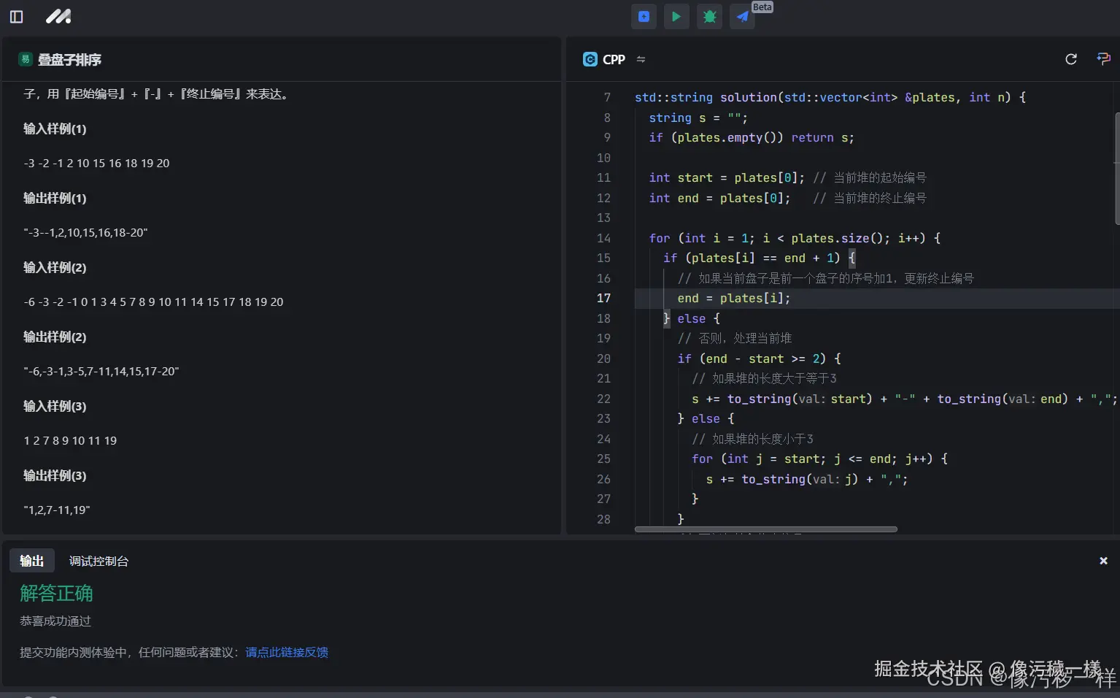This screenshot has width=1120, height=698.
Task: Click the MarsCode logo
Action: [58, 16]
